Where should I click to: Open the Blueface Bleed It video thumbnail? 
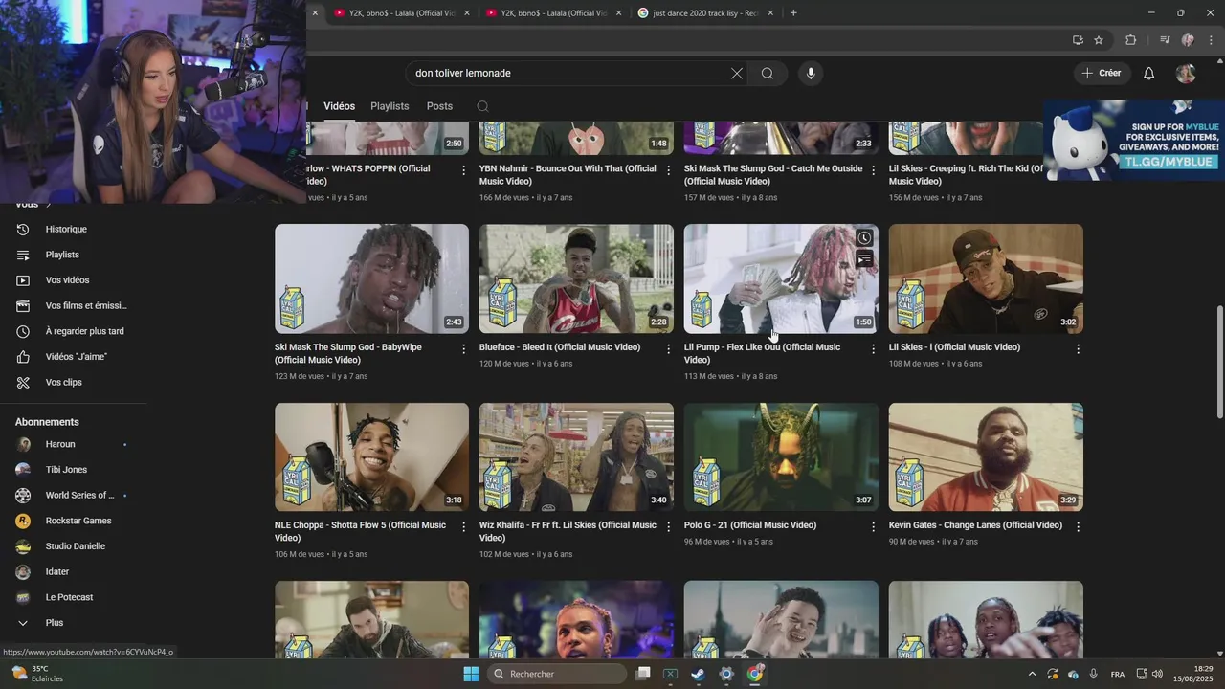tap(576, 278)
